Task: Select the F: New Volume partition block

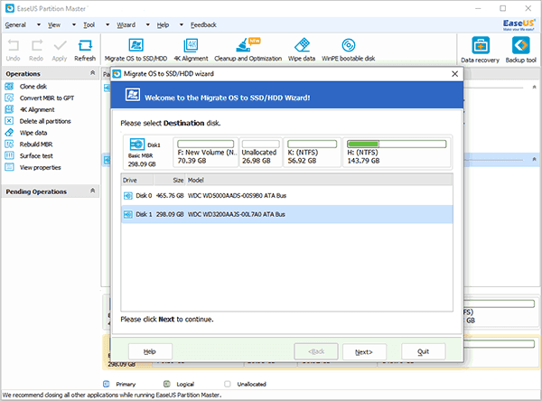Action: (206, 153)
